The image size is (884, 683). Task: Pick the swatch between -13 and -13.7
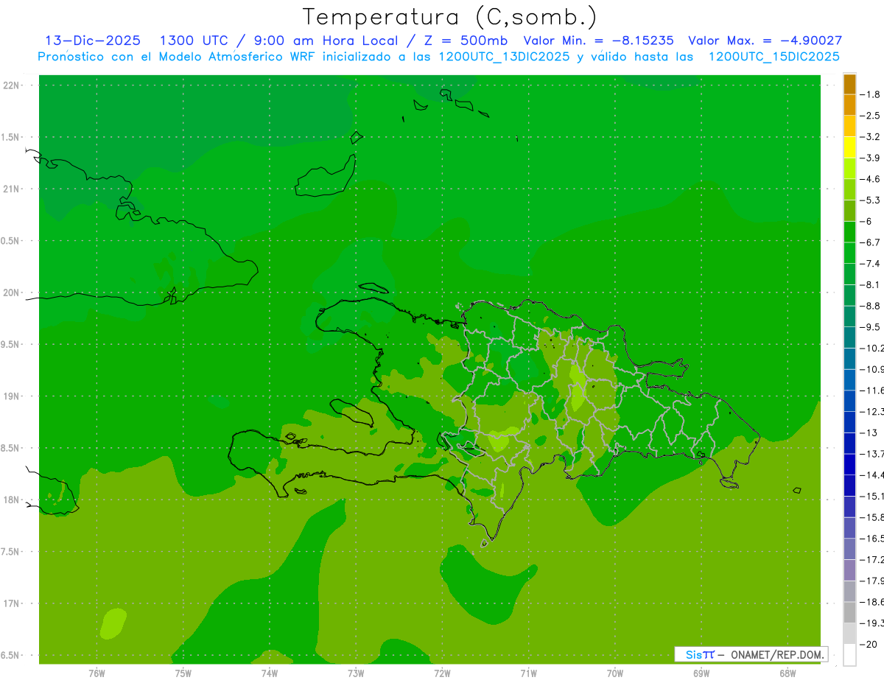coord(849,443)
